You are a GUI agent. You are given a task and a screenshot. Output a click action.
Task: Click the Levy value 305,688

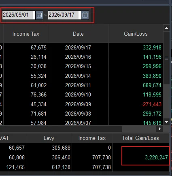61,148
